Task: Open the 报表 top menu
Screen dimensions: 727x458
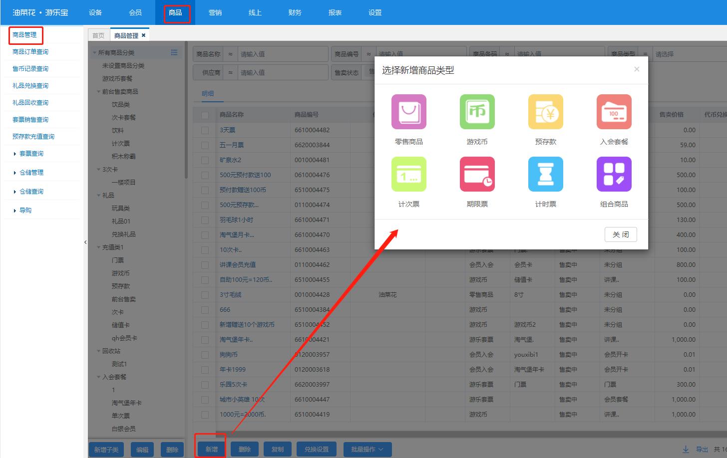Action: coord(335,12)
